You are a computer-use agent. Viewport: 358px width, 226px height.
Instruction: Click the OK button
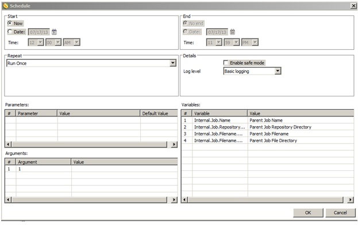(308, 213)
